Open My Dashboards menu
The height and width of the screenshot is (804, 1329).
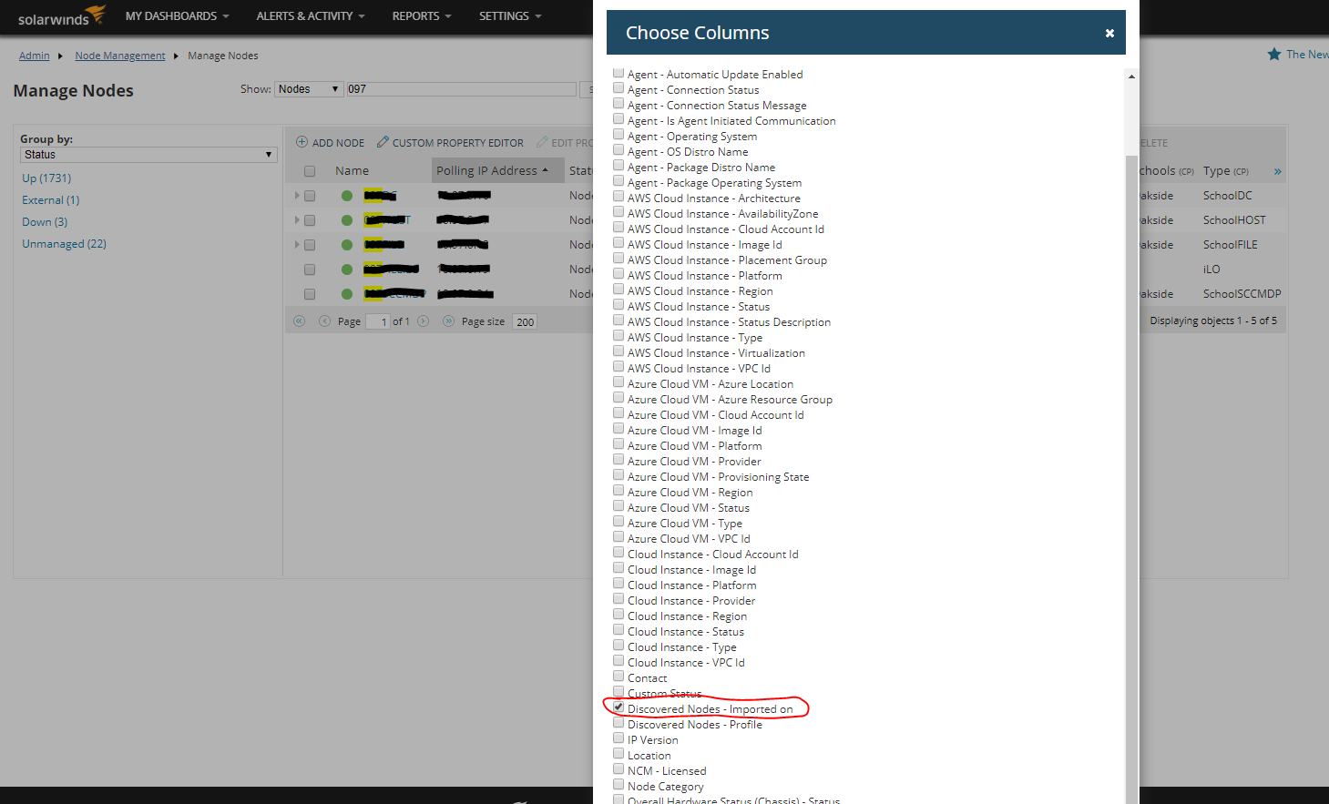tap(177, 16)
